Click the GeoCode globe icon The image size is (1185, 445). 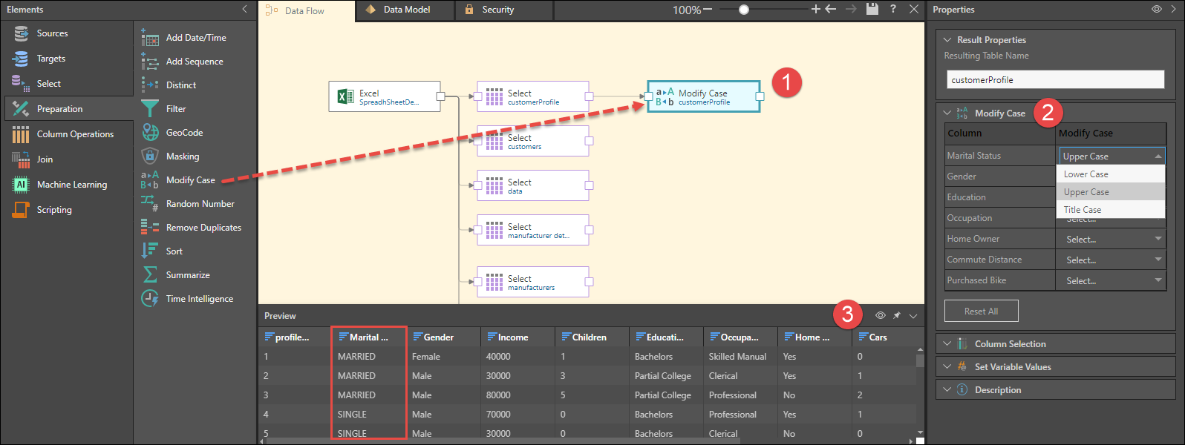tap(150, 132)
